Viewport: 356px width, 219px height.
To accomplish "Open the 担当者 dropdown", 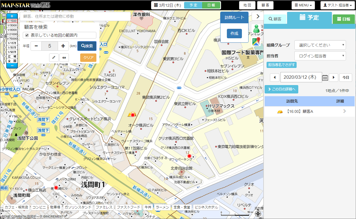I will (320, 56).
